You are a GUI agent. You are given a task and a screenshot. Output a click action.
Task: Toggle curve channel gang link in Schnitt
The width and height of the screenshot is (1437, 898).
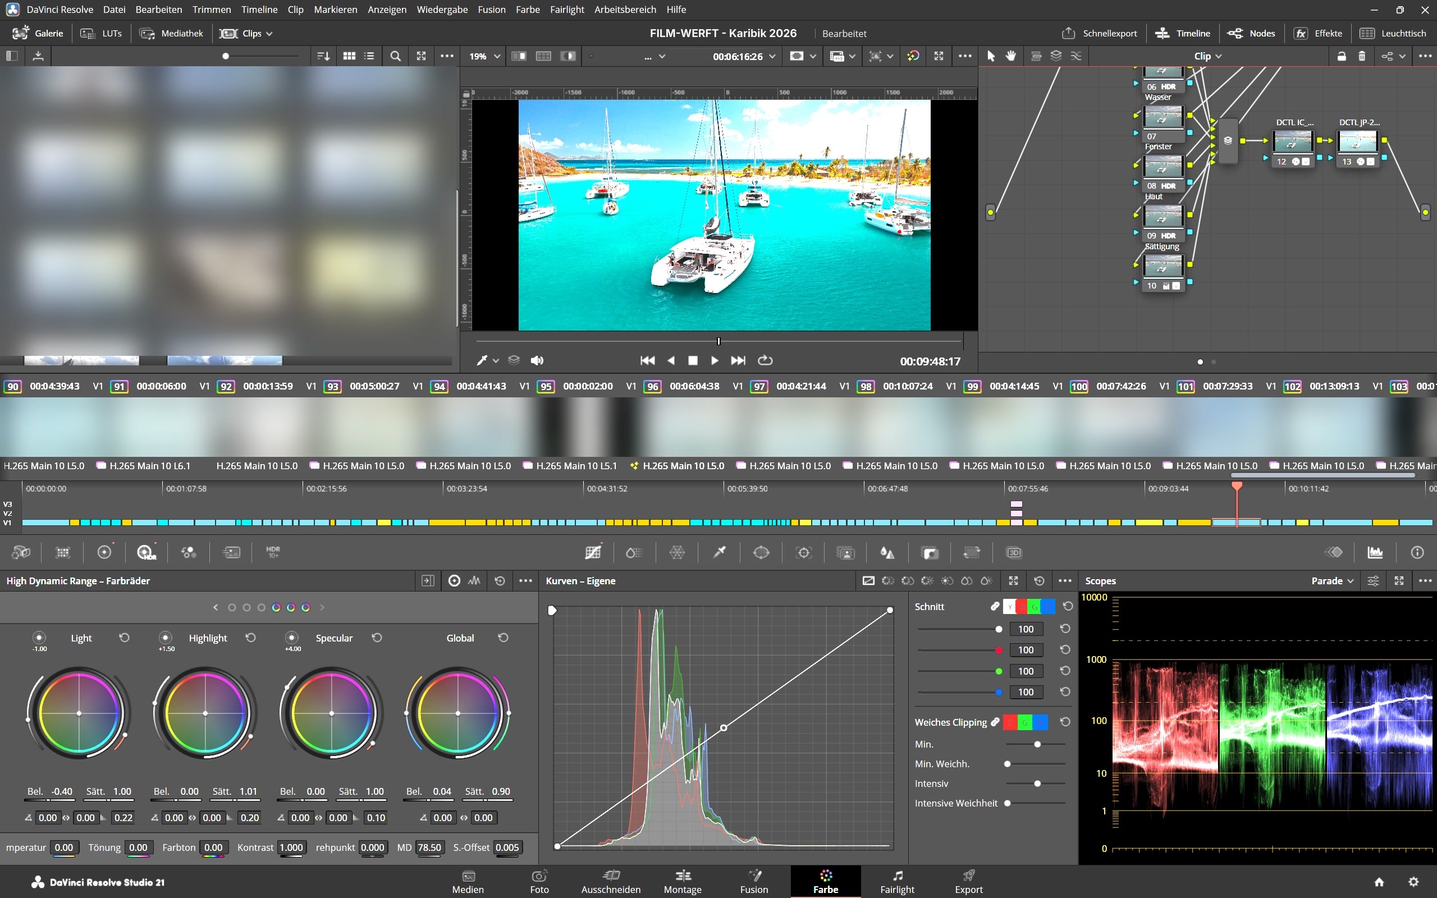pos(995,606)
